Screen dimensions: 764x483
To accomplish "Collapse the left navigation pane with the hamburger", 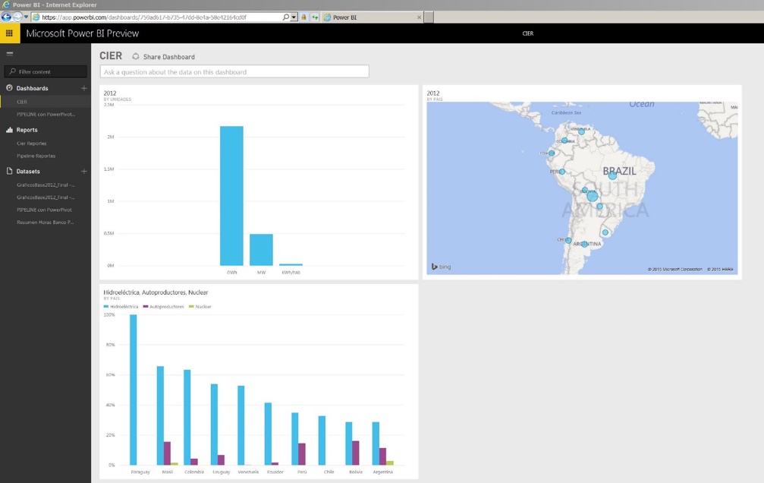I will tap(11, 53).
